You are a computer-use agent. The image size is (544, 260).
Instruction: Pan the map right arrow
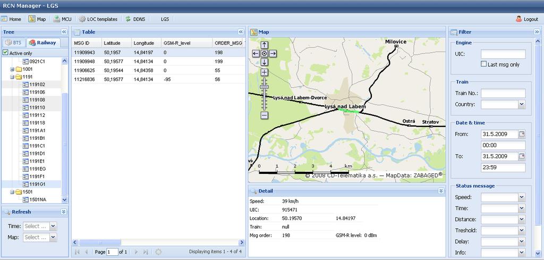click(273, 54)
